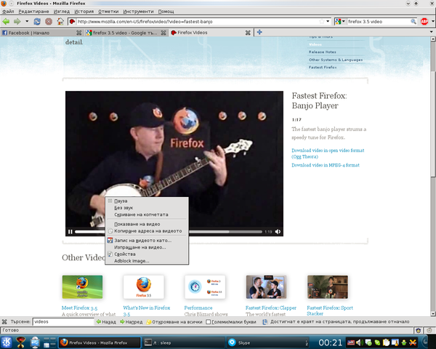Screen dimensions: 436x349
Task: Bookmark this page with the star icon
Action: click(x=322, y=21)
